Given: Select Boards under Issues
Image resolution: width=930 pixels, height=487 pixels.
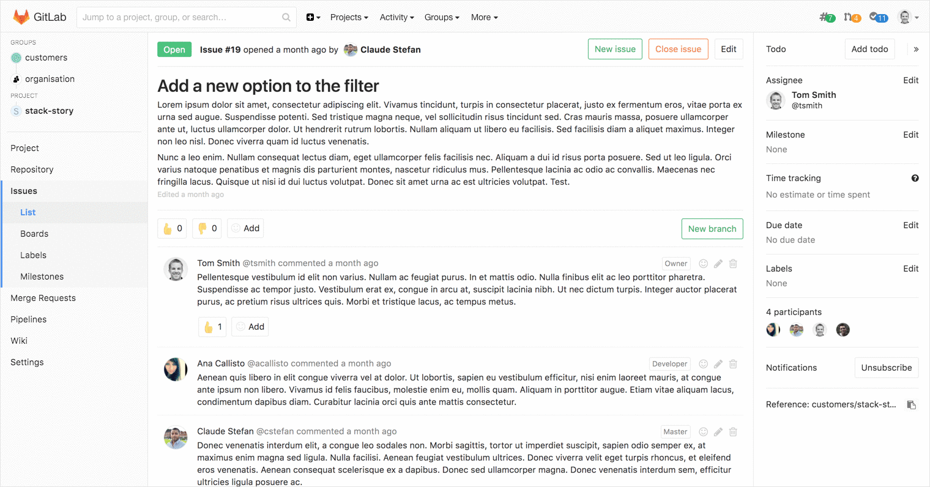Looking at the screenshot, I should (34, 234).
